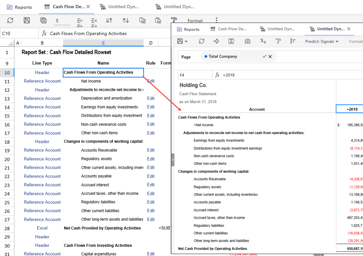Arrow export icon in front window toolbar
Image resolution: width=363 pixels, height=256 pixels.
coord(216,41)
